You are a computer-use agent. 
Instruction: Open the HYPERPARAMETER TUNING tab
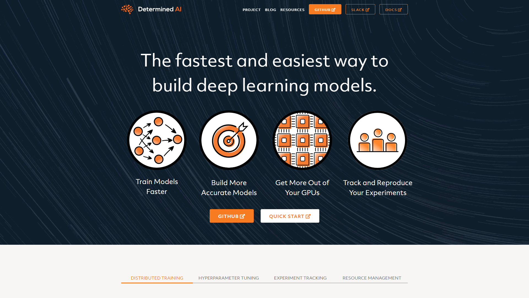[228, 278]
